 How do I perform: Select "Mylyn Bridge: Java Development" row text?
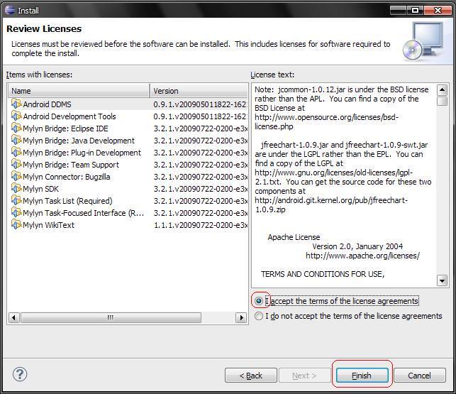pyautogui.click(x=79, y=141)
